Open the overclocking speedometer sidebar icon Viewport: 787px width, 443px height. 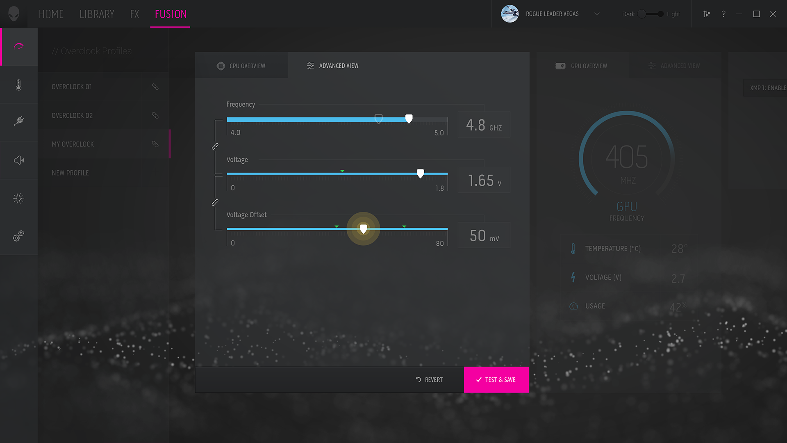tap(19, 46)
